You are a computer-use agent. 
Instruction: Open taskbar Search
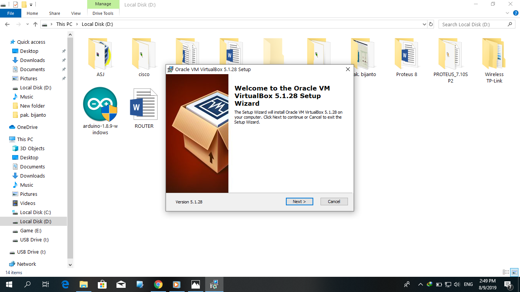tap(27, 284)
